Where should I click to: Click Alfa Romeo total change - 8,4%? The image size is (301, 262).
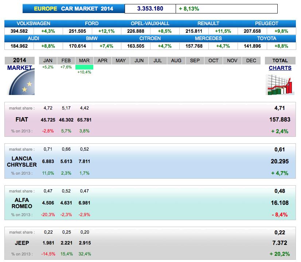(280, 215)
